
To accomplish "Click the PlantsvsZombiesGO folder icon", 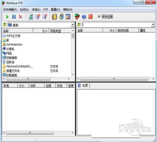I will [4, 67].
